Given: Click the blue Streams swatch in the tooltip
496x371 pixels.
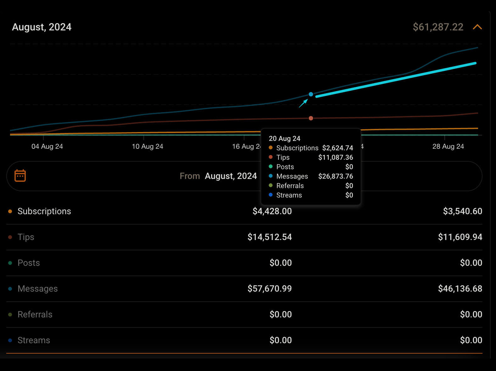Looking at the screenshot, I should click(x=271, y=195).
